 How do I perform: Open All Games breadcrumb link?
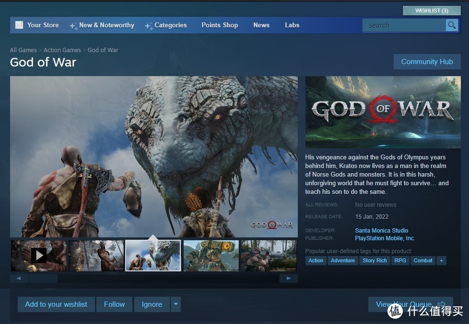tap(23, 50)
